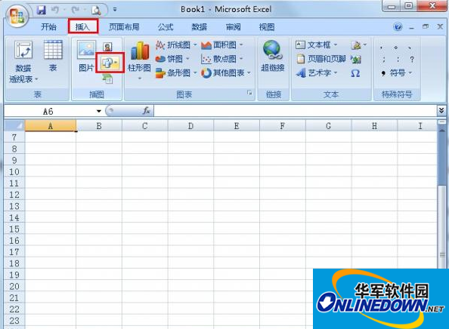Click the Office button logo
Viewport: 449px width, 329px height.
(17, 17)
